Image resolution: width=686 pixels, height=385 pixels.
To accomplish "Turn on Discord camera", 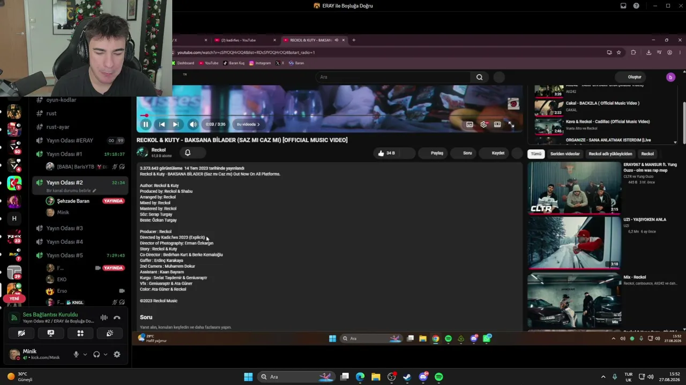I will (21, 333).
